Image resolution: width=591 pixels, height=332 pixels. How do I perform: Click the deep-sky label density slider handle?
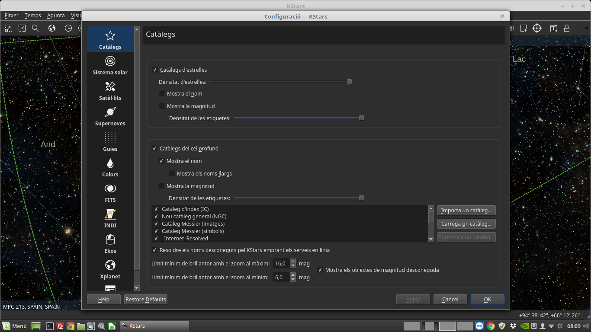[x=361, y=198]
